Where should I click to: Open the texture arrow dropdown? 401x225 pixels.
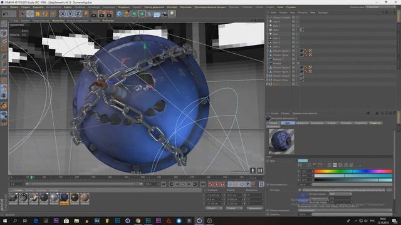coord(299,190)
